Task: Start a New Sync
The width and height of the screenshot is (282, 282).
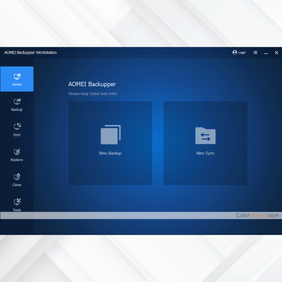Action: [x=205, y=143]
